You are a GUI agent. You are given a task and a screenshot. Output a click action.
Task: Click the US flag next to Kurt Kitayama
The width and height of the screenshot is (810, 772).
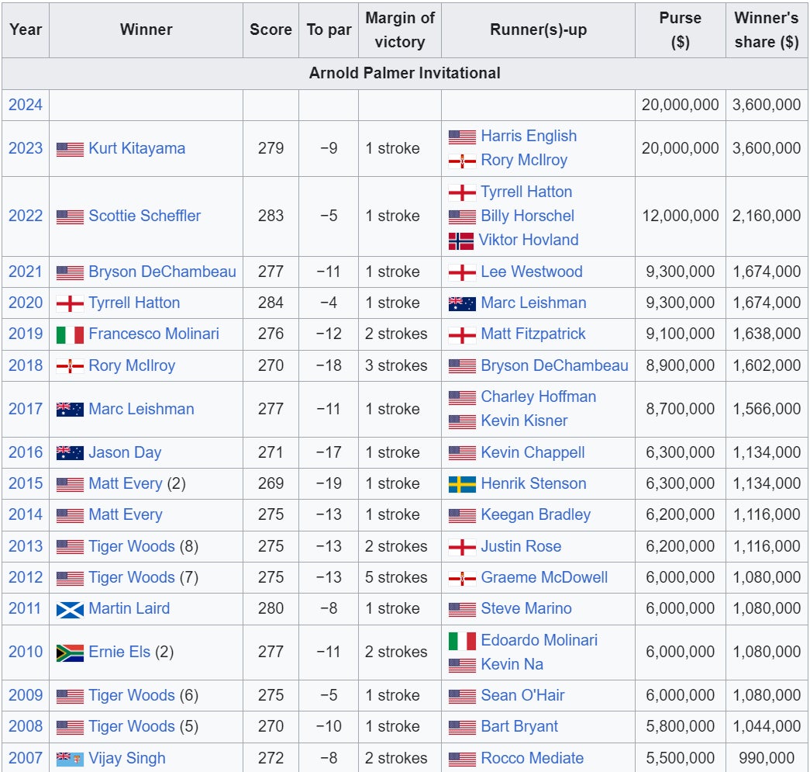coord(70,149)
